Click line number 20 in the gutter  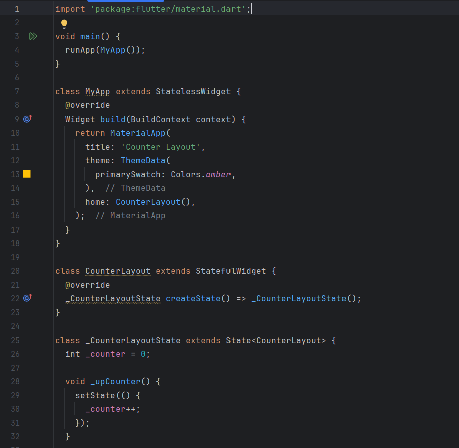[15, 271]
